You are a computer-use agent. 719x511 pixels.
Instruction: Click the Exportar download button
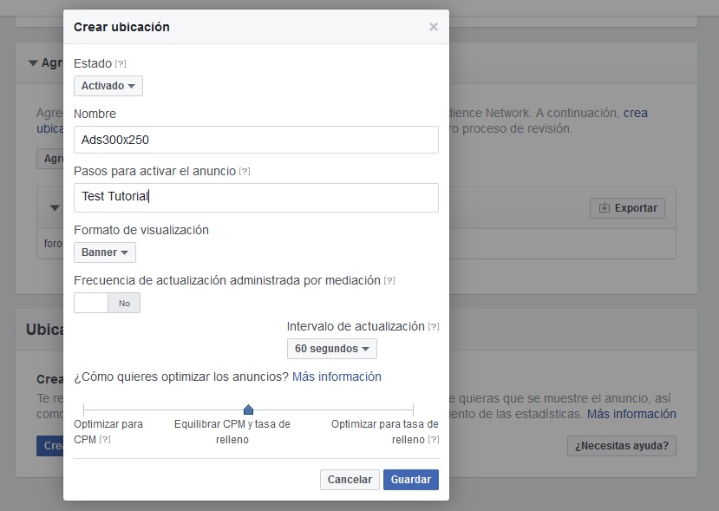tap(627, 208)
